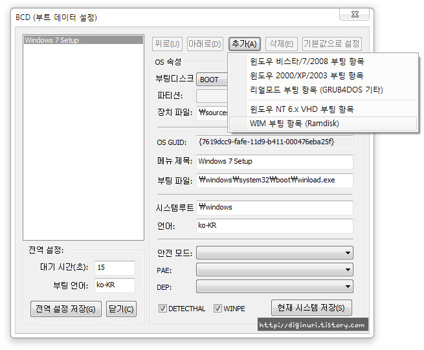The width and height of the screenshot is (424, 350).
Task: Click the 파티션 field
Action: [x=212, y=96]
